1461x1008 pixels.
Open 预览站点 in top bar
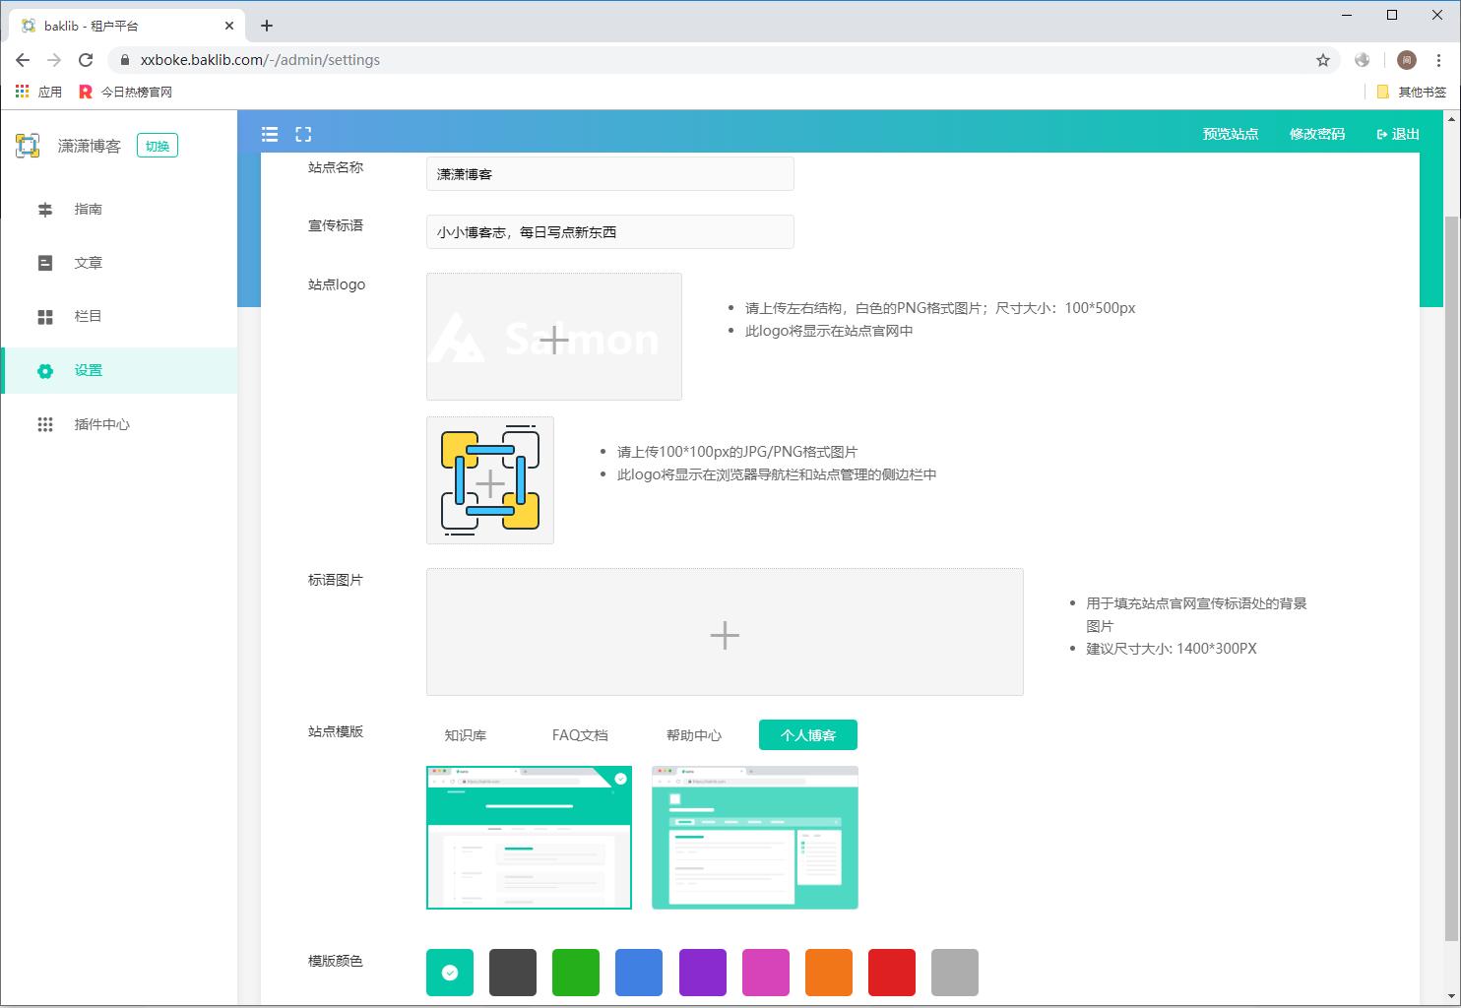(1229, 134)
